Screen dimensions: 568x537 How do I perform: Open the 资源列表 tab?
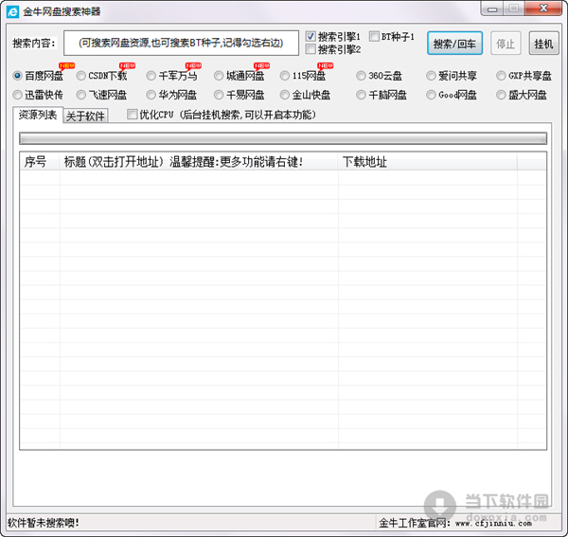tap(38, 116)
